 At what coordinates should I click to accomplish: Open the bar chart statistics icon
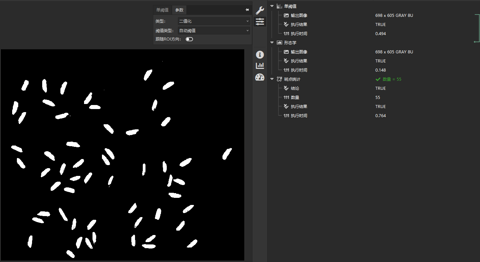coord(260,66)
